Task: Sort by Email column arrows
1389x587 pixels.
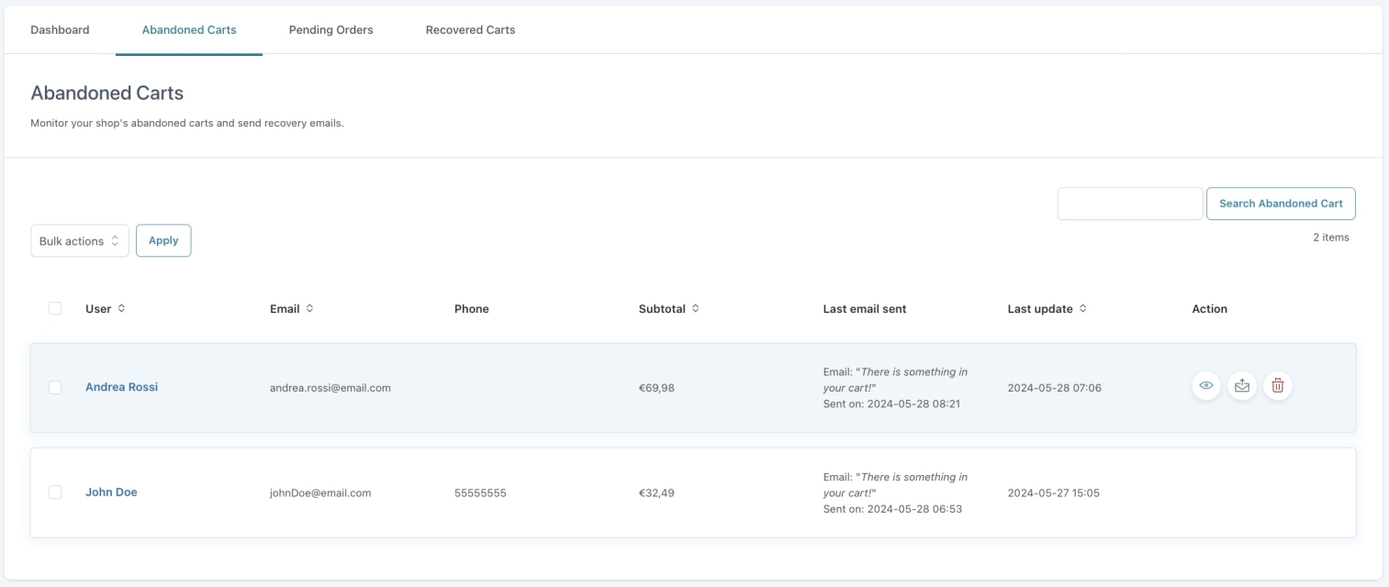Action: tap(309, 309)
